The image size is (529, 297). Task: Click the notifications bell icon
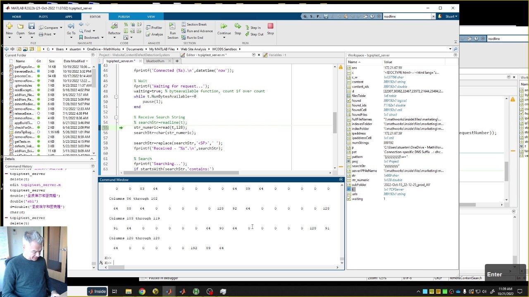tap(439, 16)
